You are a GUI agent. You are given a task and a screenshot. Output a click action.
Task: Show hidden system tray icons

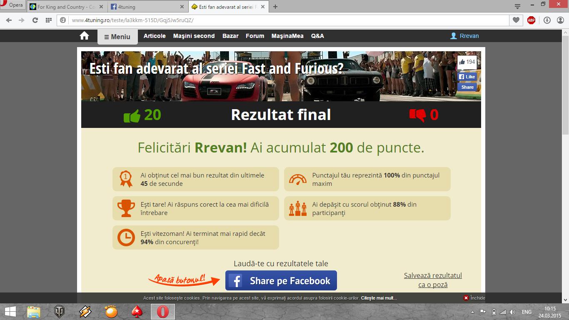pyautogui.click(x=472, y=312)
